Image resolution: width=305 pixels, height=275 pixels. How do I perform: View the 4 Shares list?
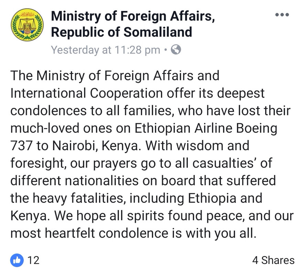tap(273, 260)
